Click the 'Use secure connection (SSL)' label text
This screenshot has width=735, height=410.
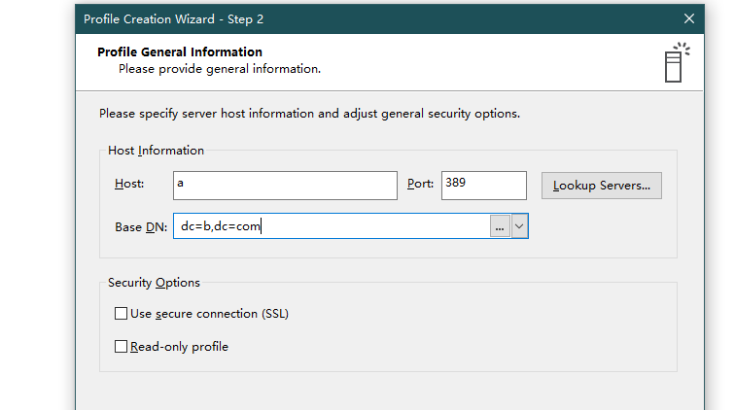tap(209, 314)
